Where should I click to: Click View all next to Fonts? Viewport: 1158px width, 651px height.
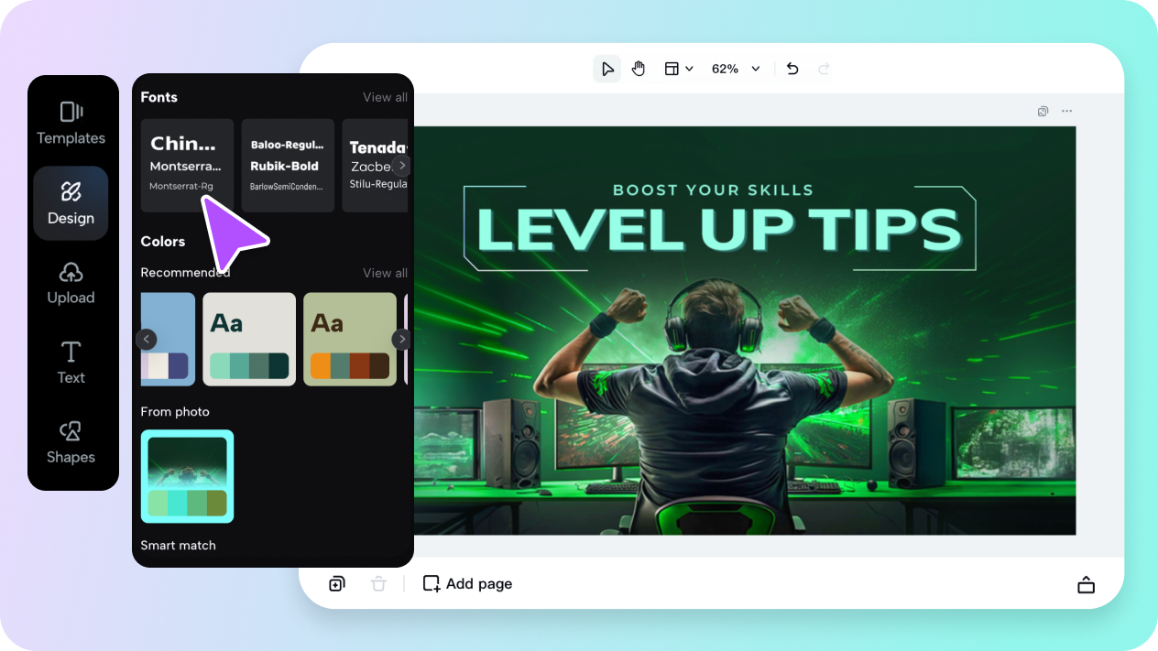tap(385, 97)
